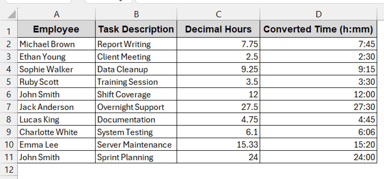Click the Employee header cell
384x179 pixels.
pyautogui.click(x=56, y=29)
